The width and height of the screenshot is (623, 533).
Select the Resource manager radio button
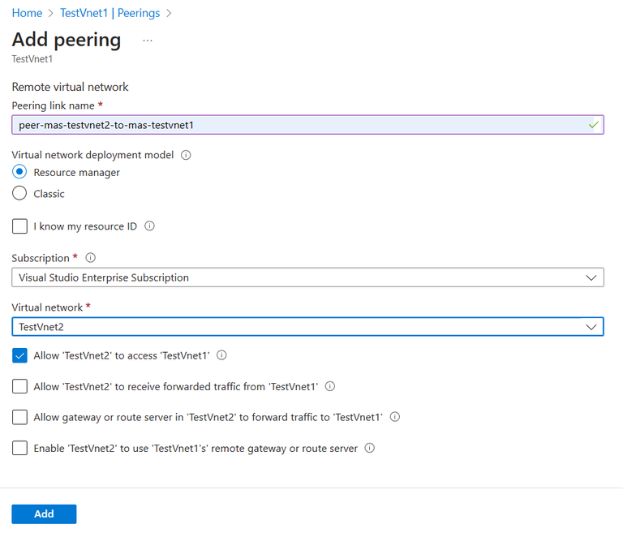[20, 172]
